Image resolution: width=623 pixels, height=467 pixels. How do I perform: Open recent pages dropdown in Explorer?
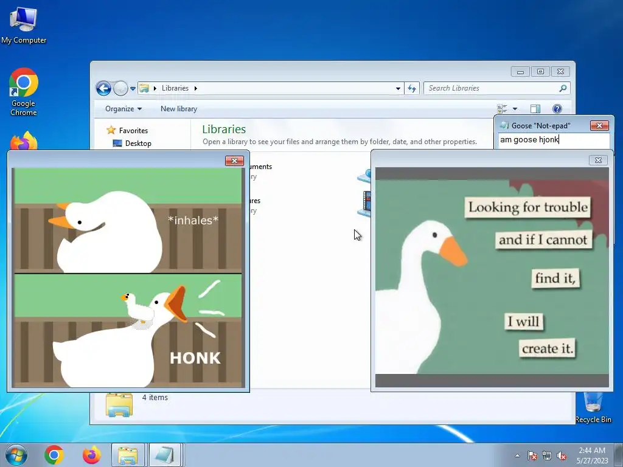tap(133, 89)
